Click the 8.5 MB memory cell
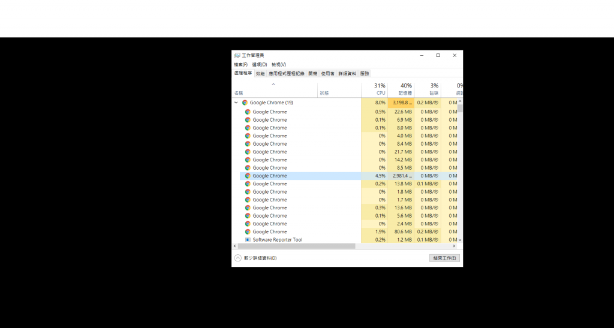614x328 pixels. coord(401,168)
